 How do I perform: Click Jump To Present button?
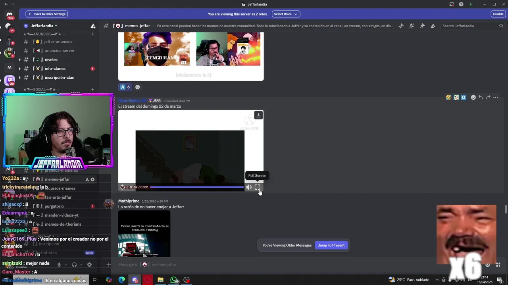coord(331,245)
